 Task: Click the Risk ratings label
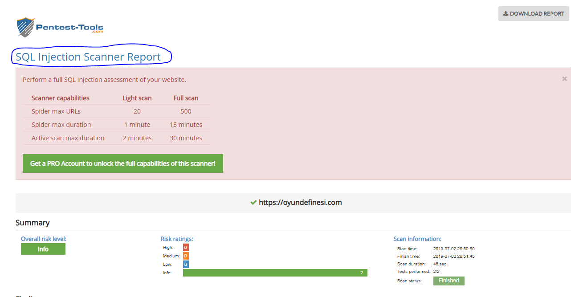tap(177, 239)
